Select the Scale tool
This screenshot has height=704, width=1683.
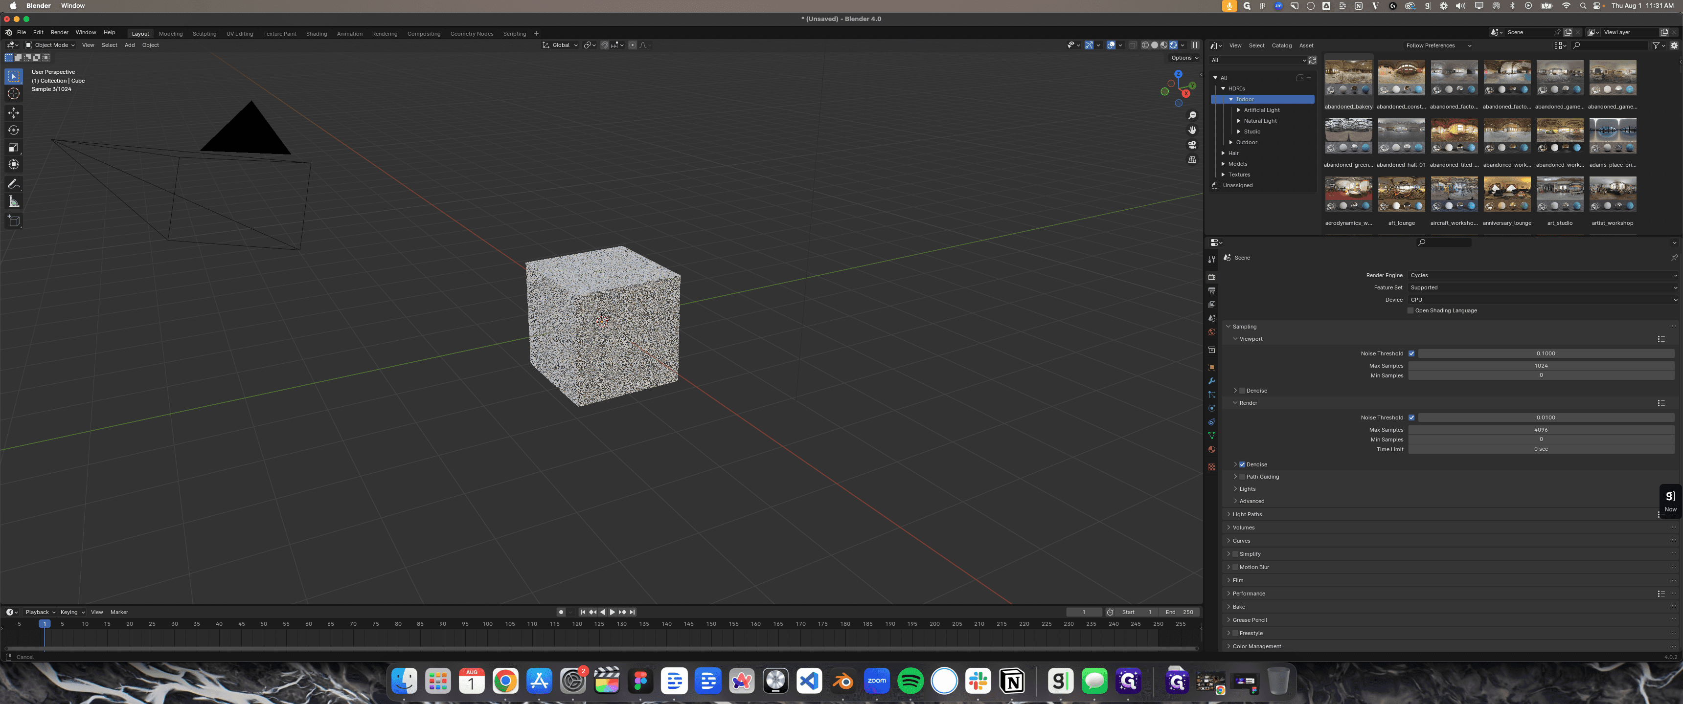click(x=14, y=147)
